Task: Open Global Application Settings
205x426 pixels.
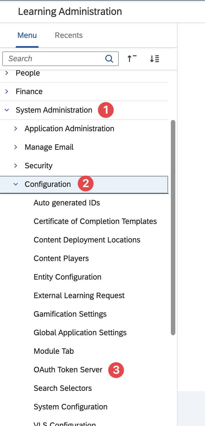Action: [x=80, y=333]
